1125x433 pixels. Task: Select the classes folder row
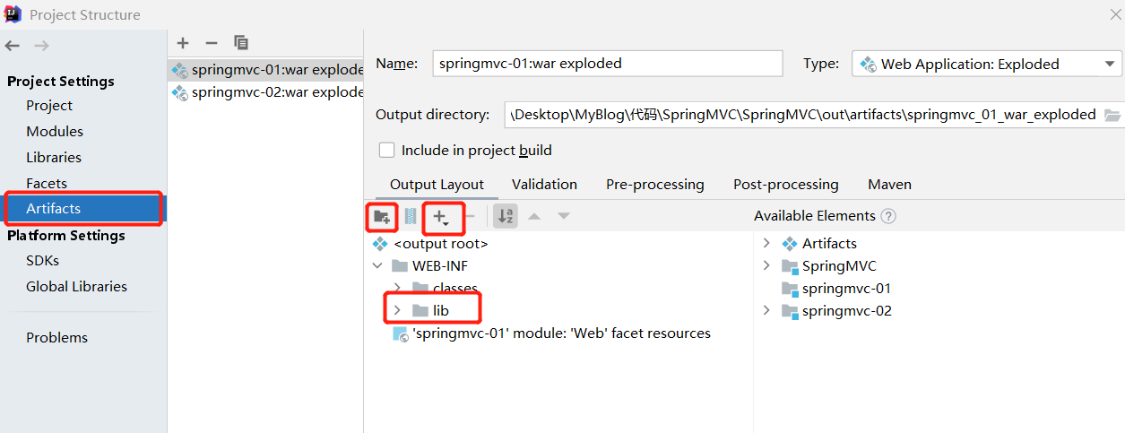coord(445,289)
